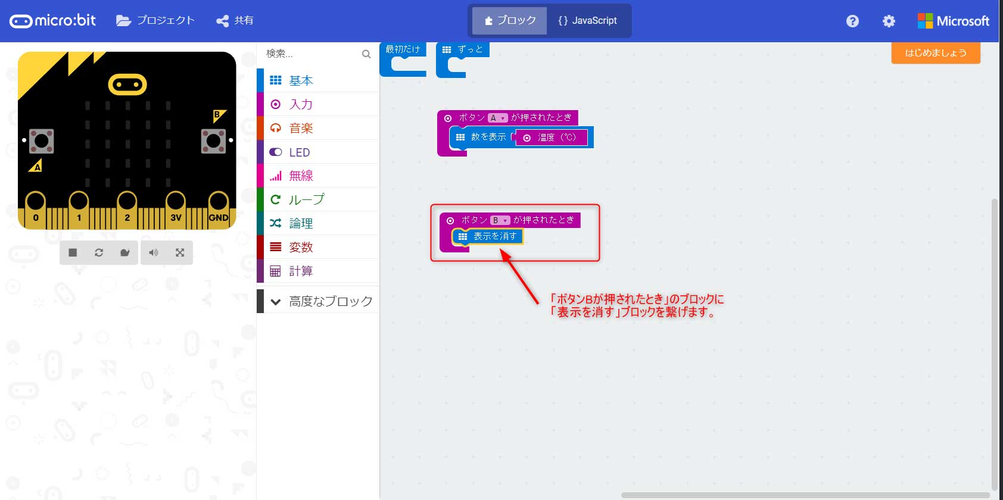Open the 無線 block category
Image resolution: width=1003 pixels, height=500 pixels.
318,176
